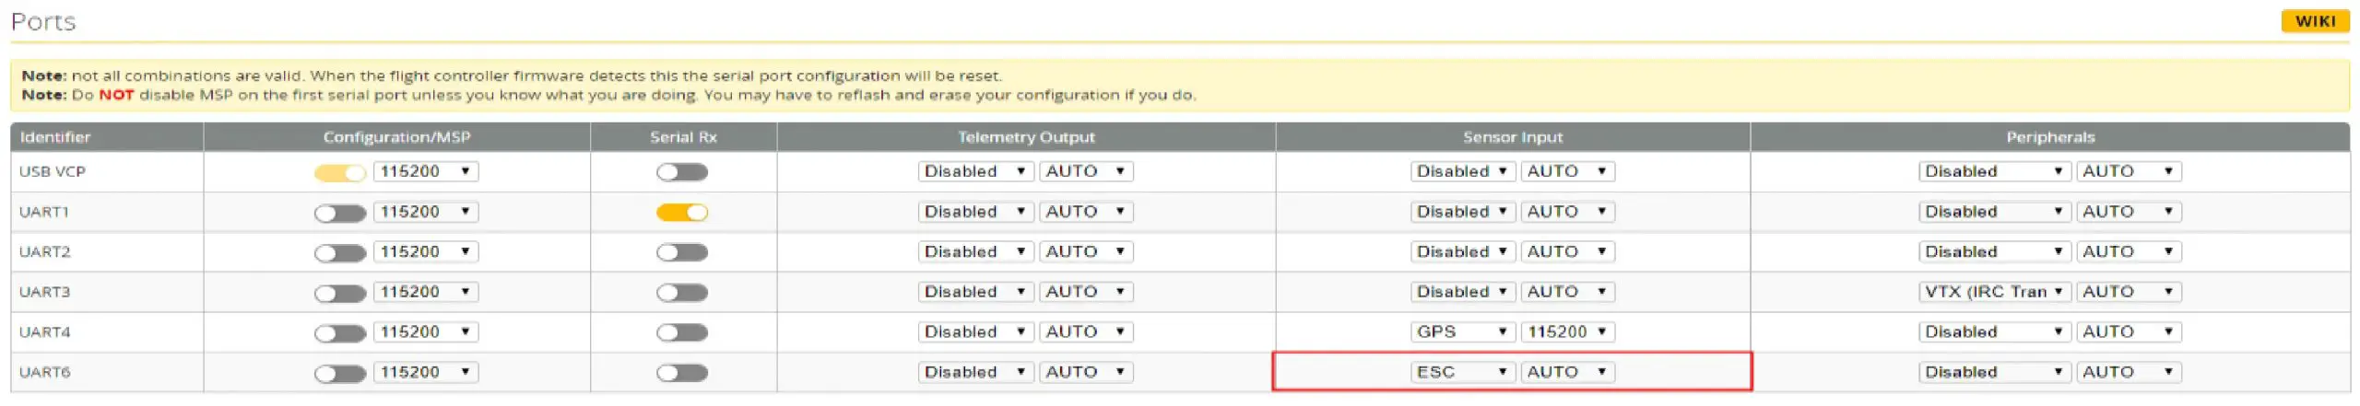
Task: Enable MSP on UART2
Action: [340, 252]
